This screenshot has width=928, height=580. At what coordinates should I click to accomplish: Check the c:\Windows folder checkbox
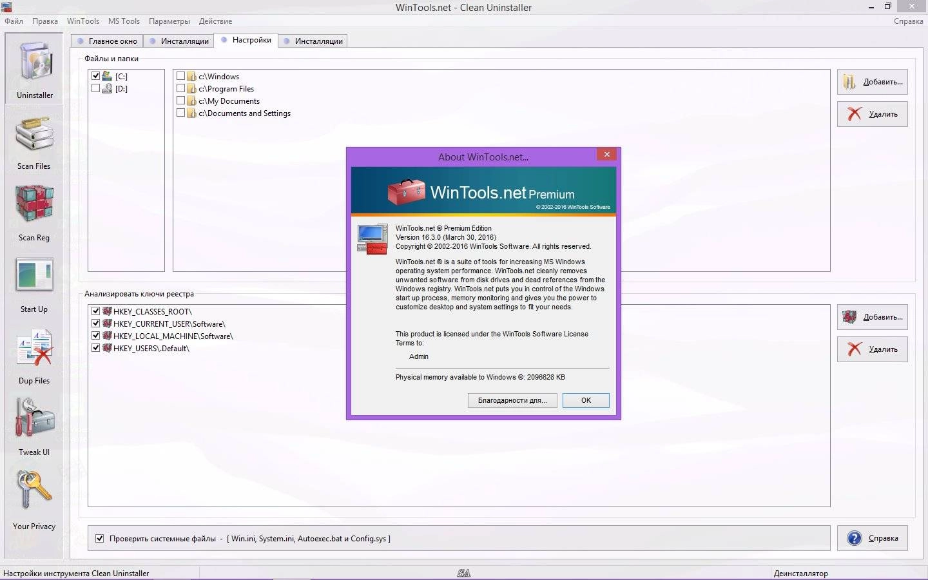180,76
